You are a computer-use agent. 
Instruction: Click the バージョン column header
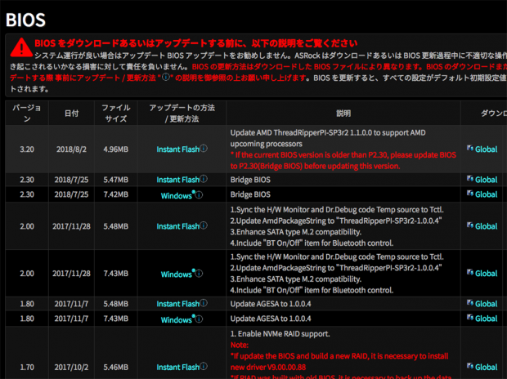point(27,113)
